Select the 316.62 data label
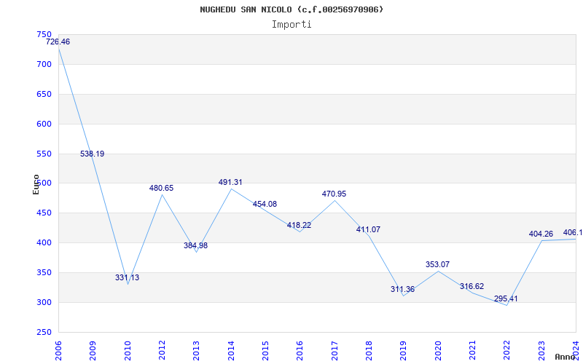Viewport: 583px width, 364px height. (x=472, y=286)
